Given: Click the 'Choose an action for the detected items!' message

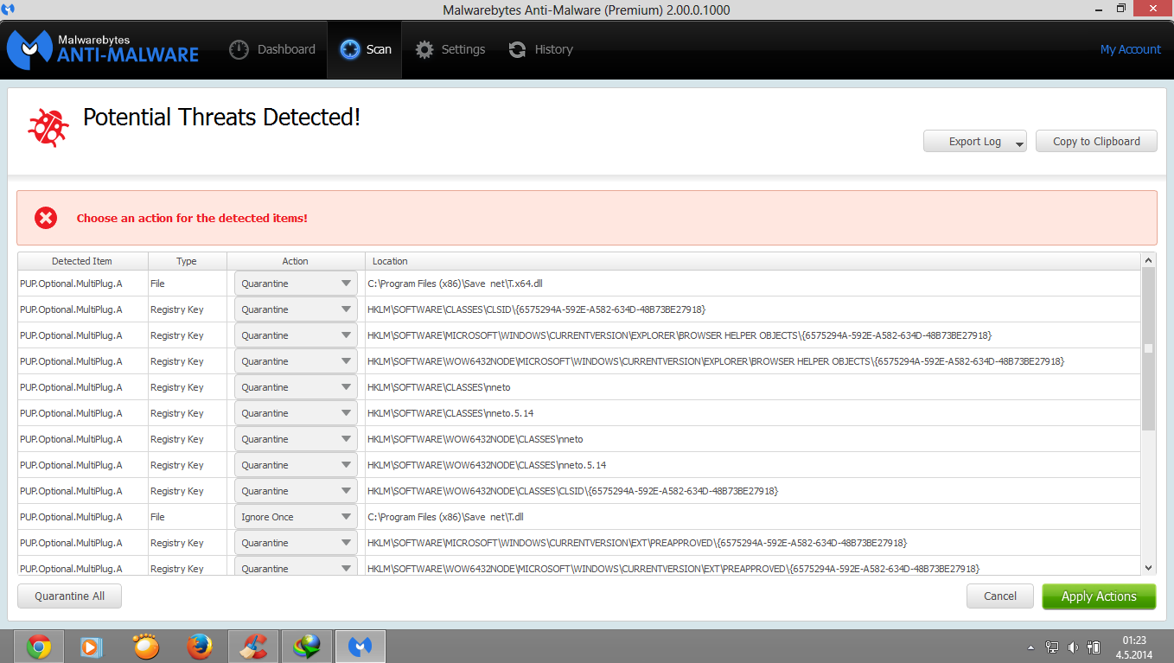Looking at the screenshot, I should (192, 218).
